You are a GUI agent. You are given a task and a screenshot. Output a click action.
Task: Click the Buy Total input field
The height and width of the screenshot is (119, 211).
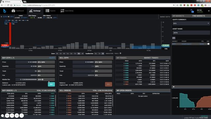click(x=26, y=71)
